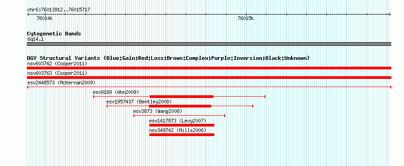
Task: Click the esv2448573 thin red span line
Action: point(209,87)
